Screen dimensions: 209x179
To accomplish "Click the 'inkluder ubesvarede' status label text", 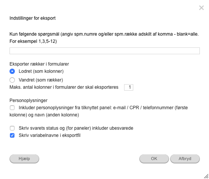I will point(113,128).
